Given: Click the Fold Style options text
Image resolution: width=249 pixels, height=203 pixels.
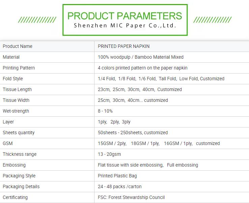Looking at the screenshot, I should (x=161, y=79).
